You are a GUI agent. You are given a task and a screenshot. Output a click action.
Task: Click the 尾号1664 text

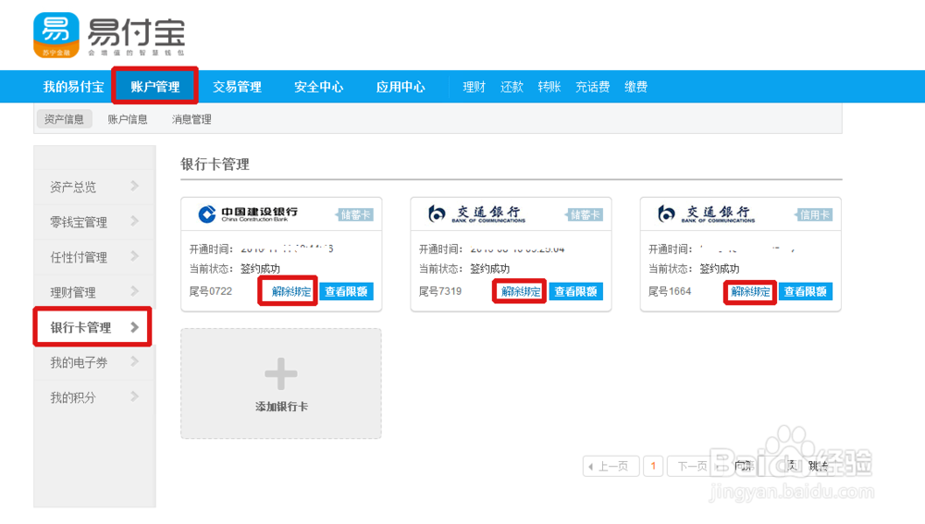pyautogui.click(x=670, y=291)
